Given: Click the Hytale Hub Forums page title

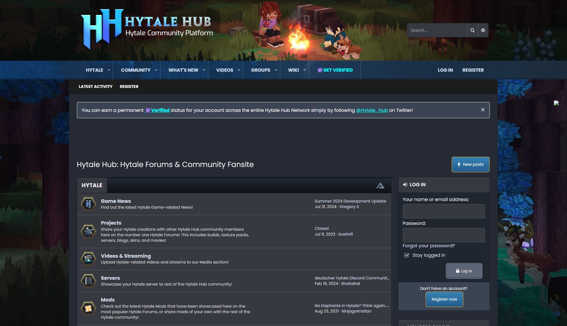Looking at the screenshot, I should tap(165, 165).
